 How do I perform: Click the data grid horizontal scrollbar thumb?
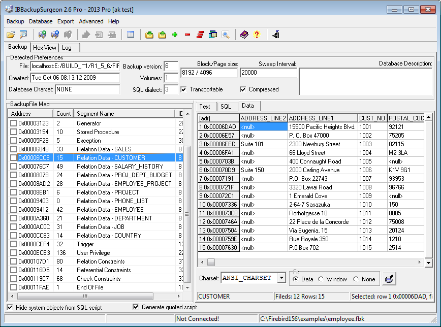click(x=211, y=263)
